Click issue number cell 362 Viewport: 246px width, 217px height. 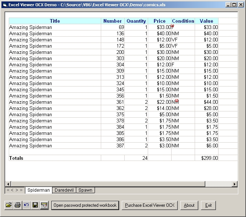[113, 108]
